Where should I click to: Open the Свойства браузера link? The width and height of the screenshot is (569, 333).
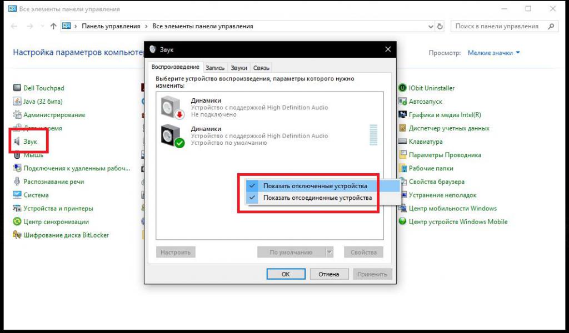(437, 181)
